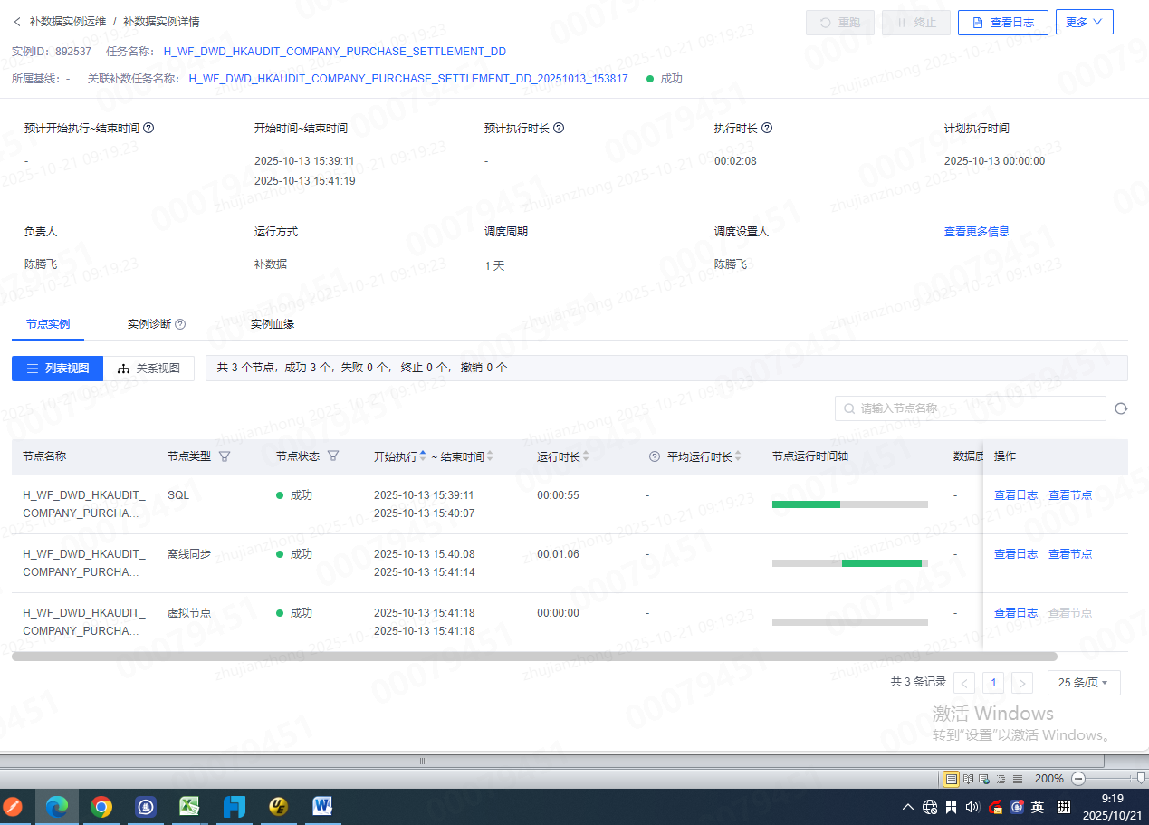This screenshot has height=825, width=1149.
Task: Open Google Chrome from the taskbar
Action: tap(101, 806)
